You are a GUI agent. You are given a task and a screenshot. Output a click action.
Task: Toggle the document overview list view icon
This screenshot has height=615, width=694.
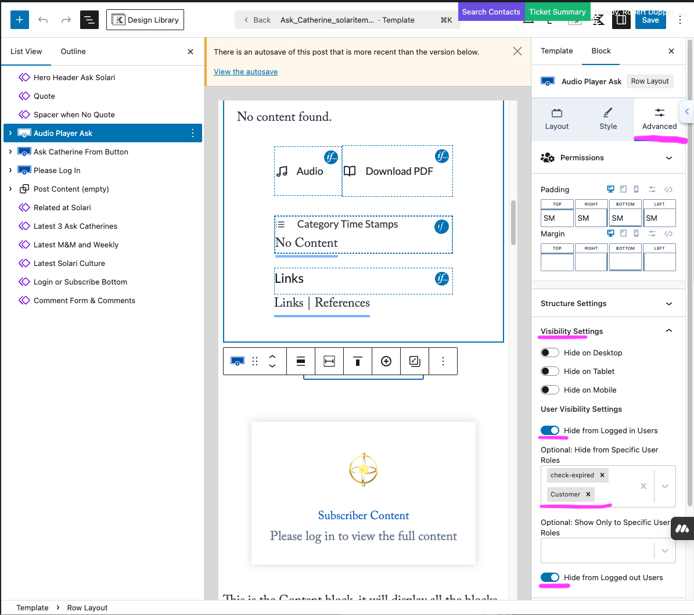89,20
